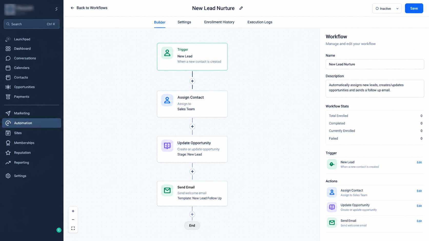Edit the Update Opportunity action in the panel
The width and height of the screenshot is (429, 241).
click(x=419, y=206)
